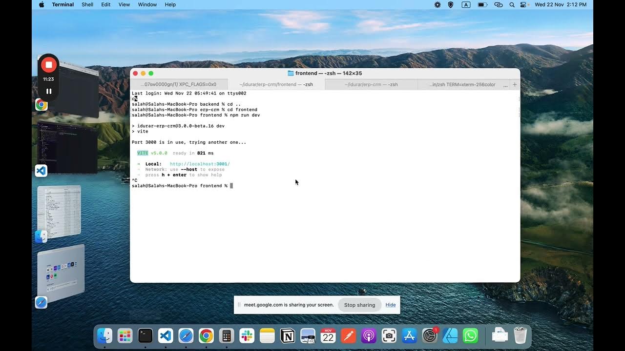The height and width of the screenshot is (351, 625).
Task: Click the Hide link in the sharing bar
Action: 391,305
